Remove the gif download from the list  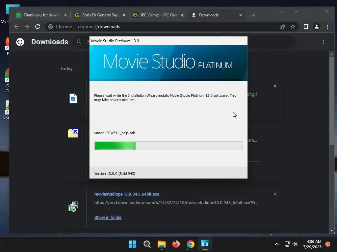(275, 86)
